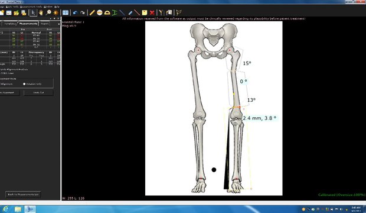
Task: Click the blue undo arrow
Action: click(x=75, y=12)
